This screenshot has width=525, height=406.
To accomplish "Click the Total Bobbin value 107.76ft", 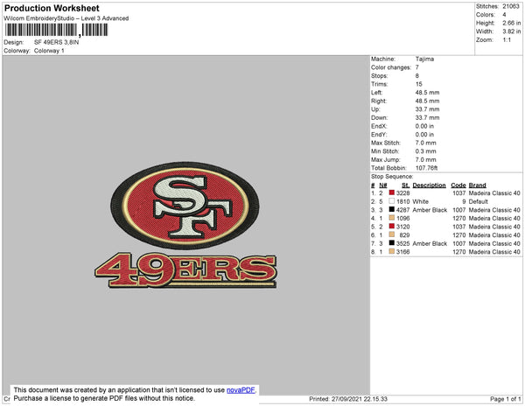I will pos(427,168).
